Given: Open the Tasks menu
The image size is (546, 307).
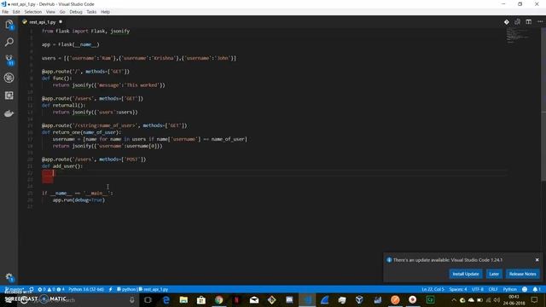Looking at the screenshot, I should pos(91,12).
